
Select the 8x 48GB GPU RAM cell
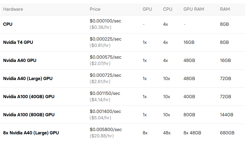point(192,133)
